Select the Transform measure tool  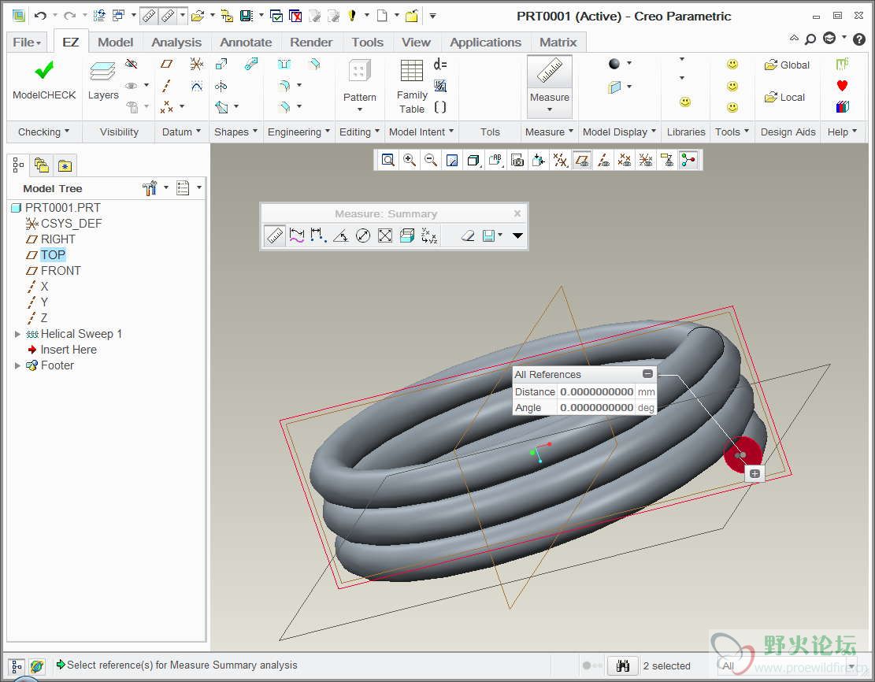[429, 235]
